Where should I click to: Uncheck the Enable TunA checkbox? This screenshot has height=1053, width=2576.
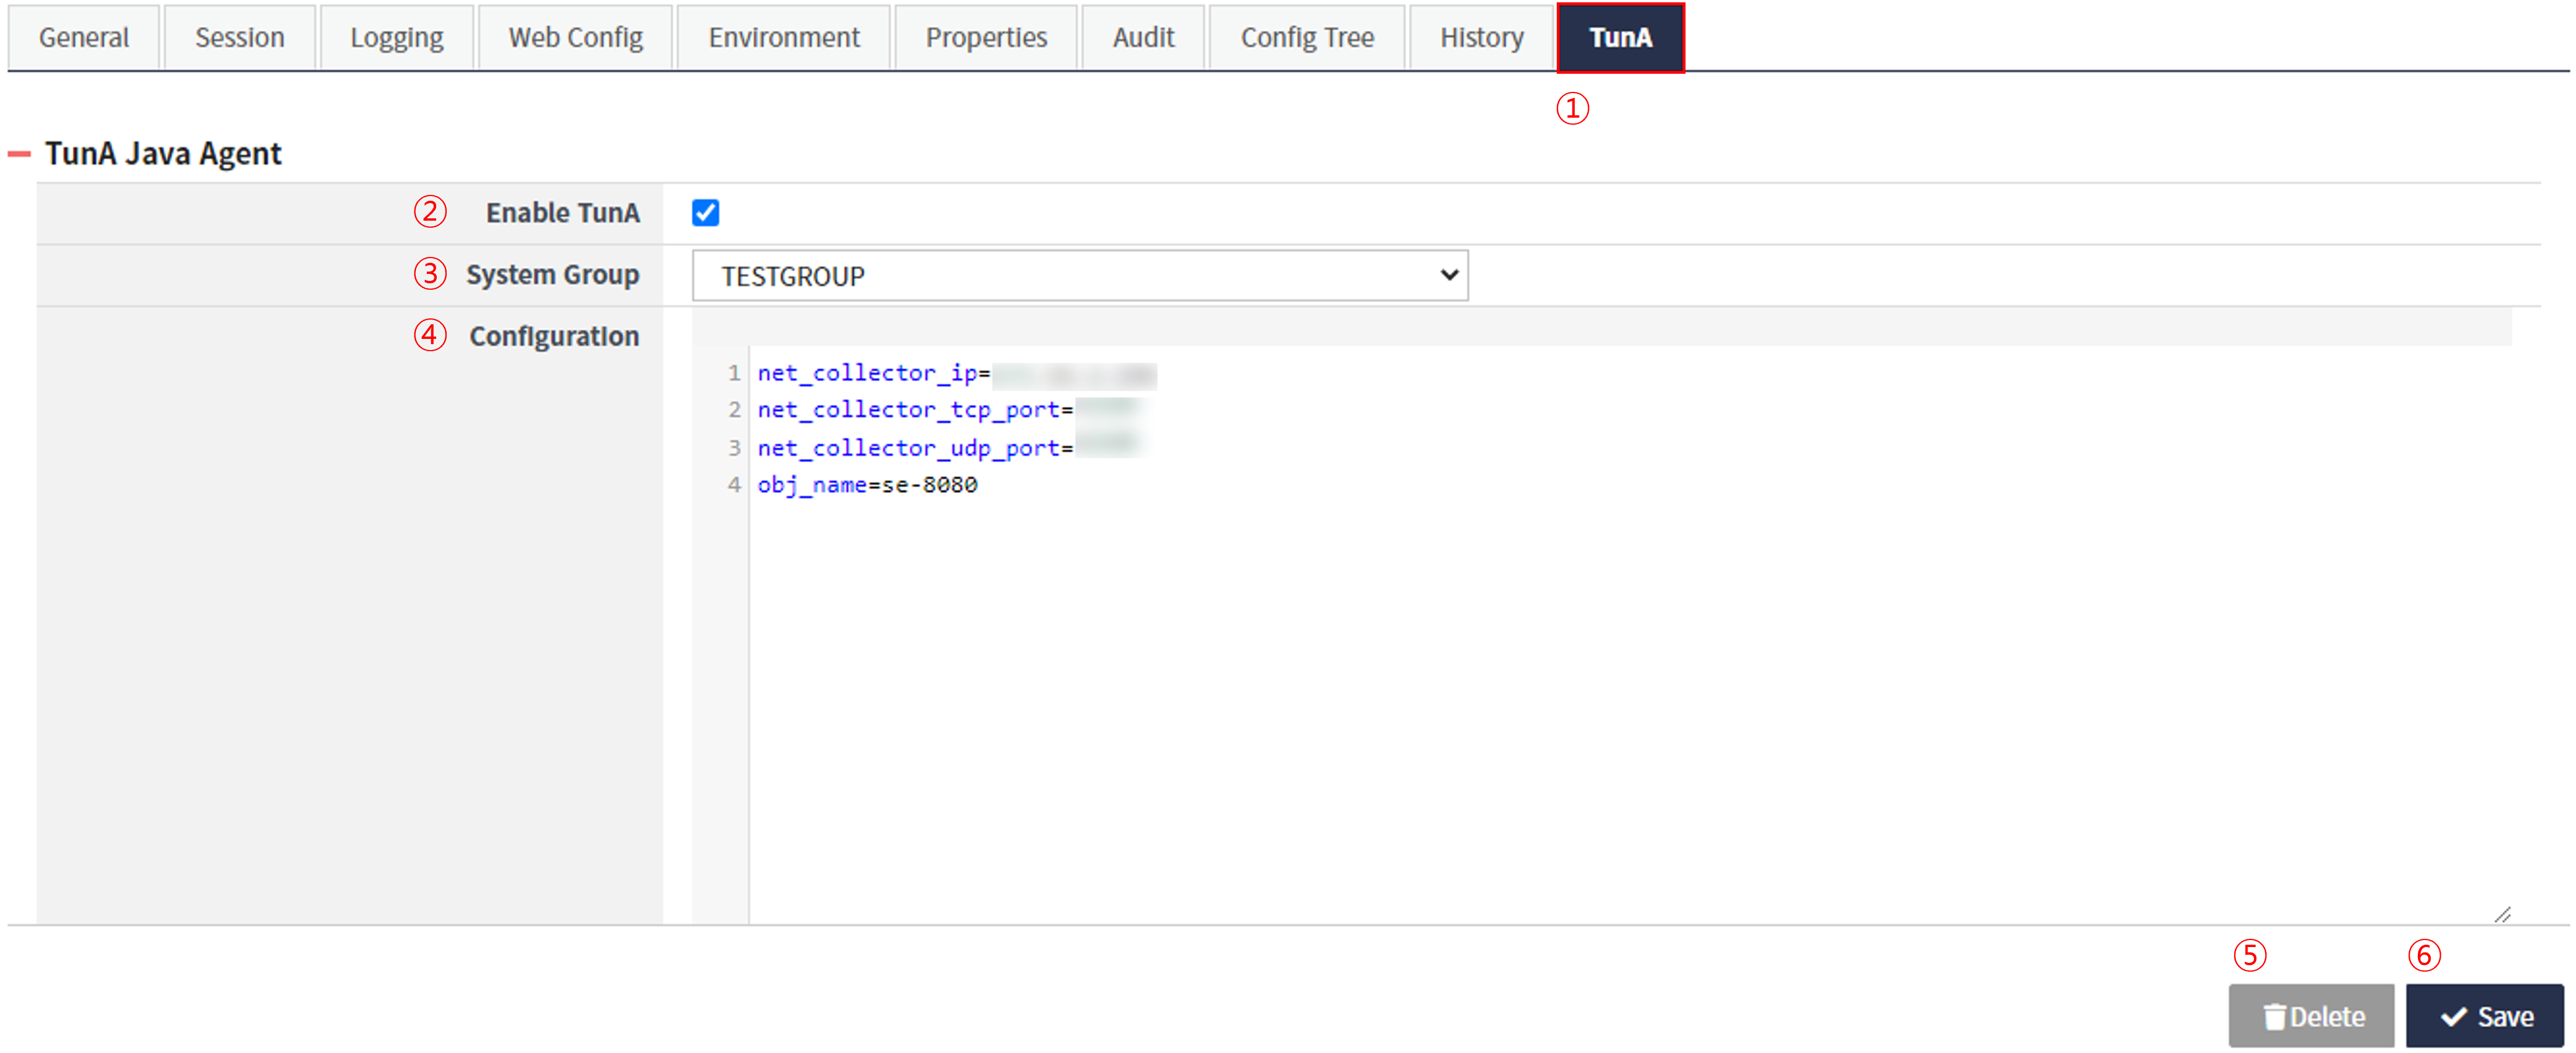705,213
